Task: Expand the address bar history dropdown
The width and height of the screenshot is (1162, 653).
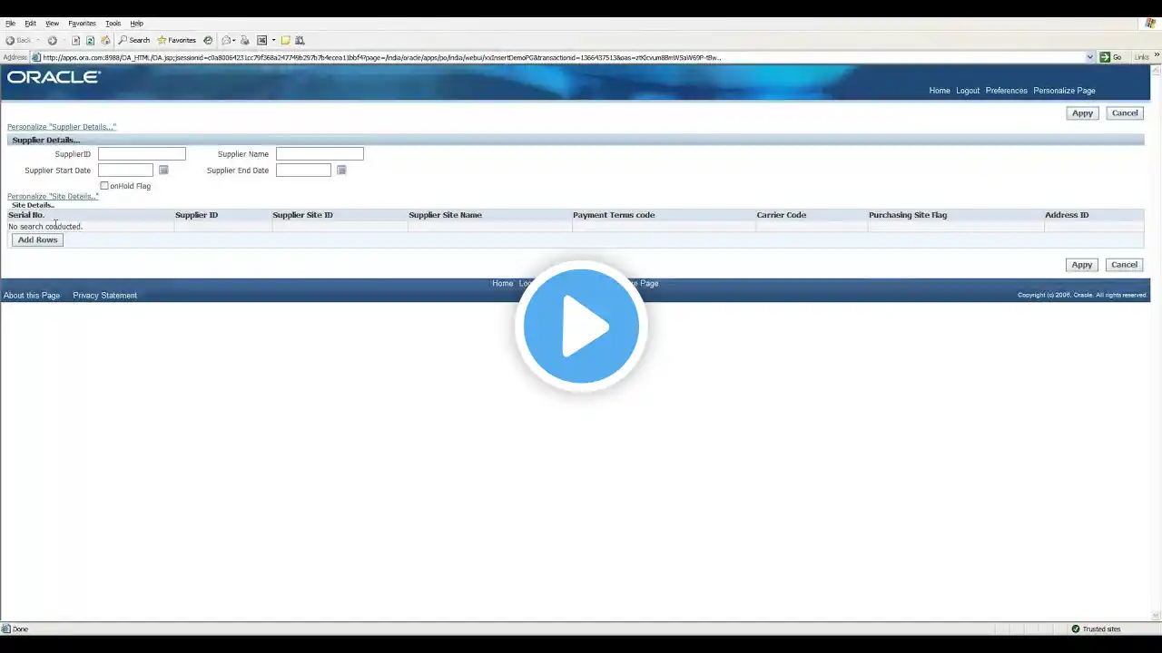Action: [1090, 57]
